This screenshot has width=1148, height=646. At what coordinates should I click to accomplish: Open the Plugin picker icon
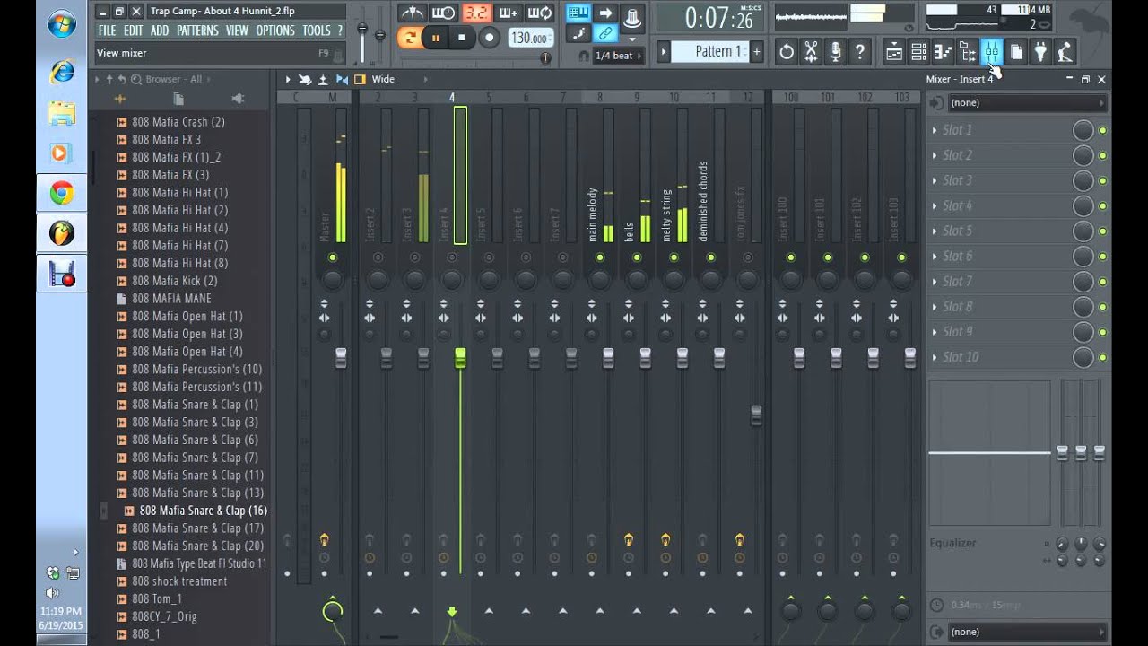click(x=1039, y=52)
